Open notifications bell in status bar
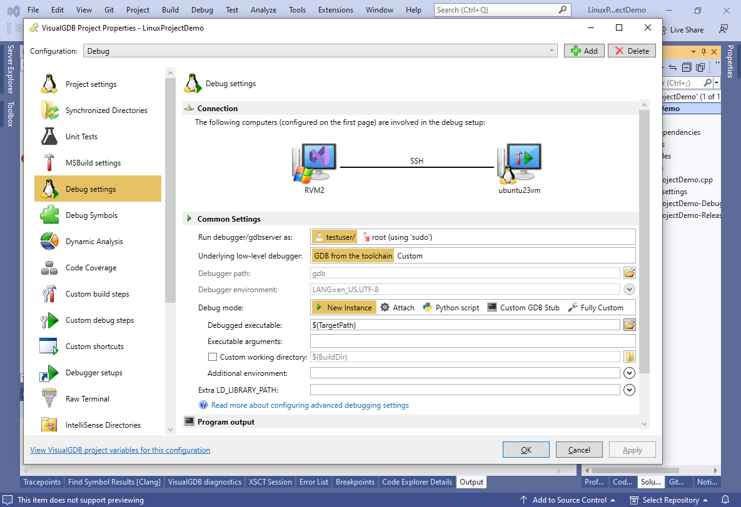Screen dimensions: 741x507 click(x=725, y=500)
